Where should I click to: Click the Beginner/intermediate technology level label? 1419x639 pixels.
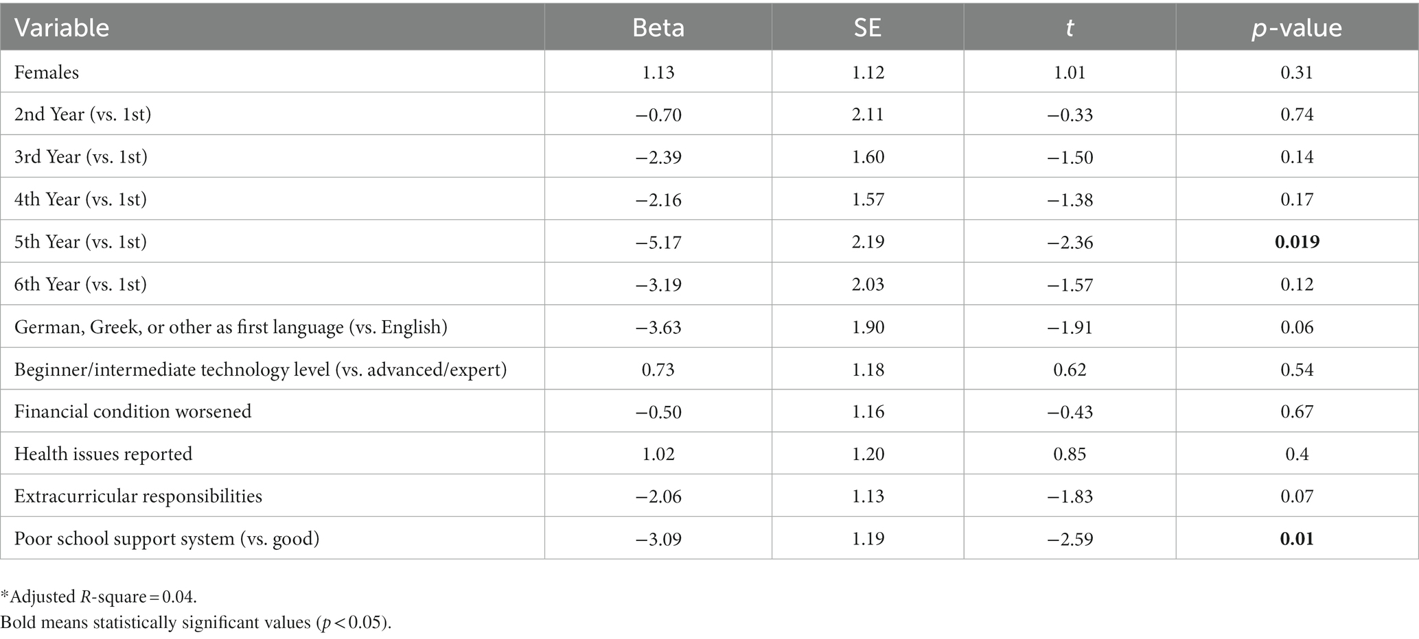pyautogui.click(x=261, y=369)
